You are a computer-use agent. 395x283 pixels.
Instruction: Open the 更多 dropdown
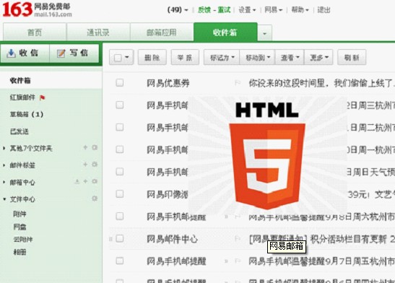tap(318, 58)
